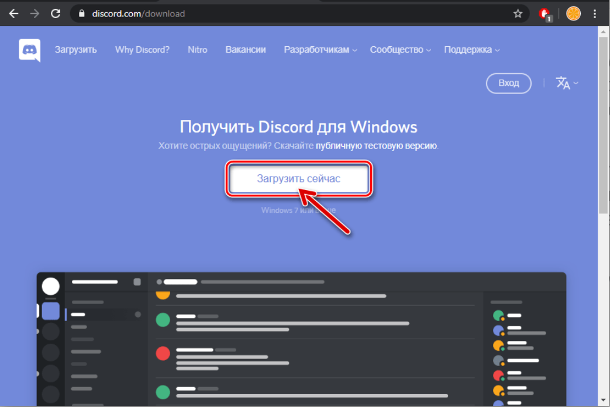Open the red ad-blocker extension icon

point(544,15)
